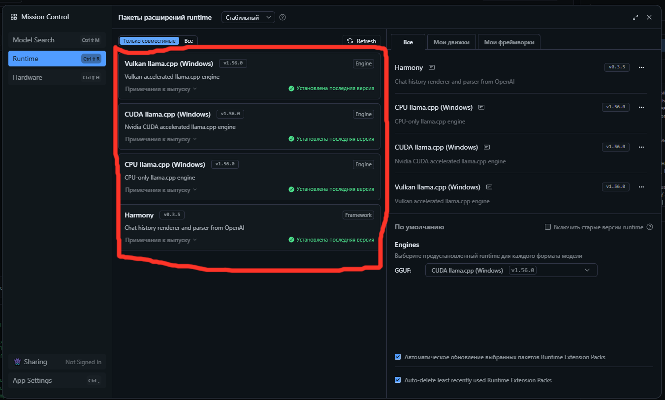Click the green check icon on the CPU llama.cpp card
665x400 pixels.
[x=291, y=189]
